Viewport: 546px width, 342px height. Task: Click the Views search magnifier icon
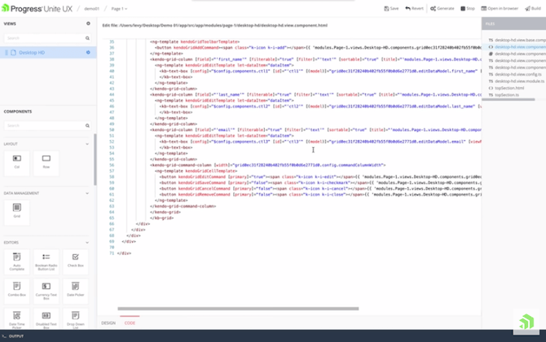[87, 38]
